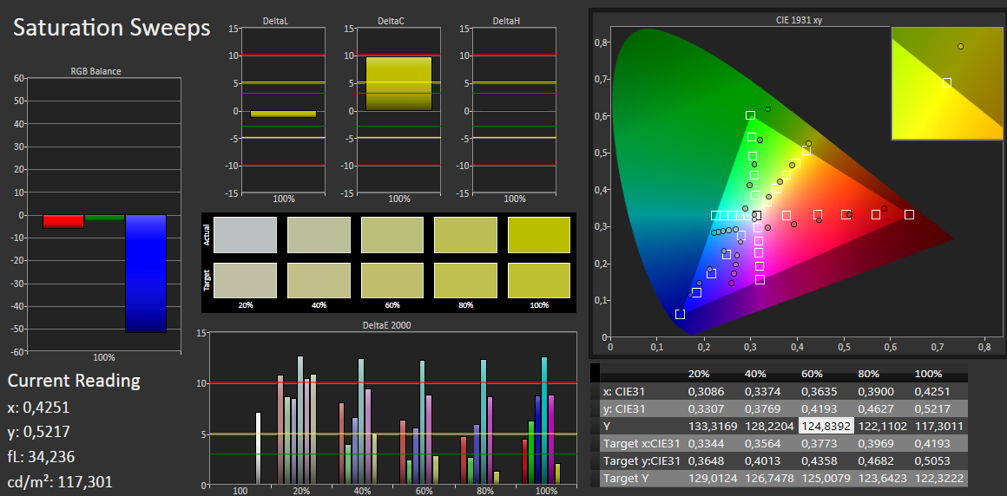Viewport: 1007px width, 496px height.
Task: Click the Target x:CIE31 value 0,4193
Action: pos(932,443)
